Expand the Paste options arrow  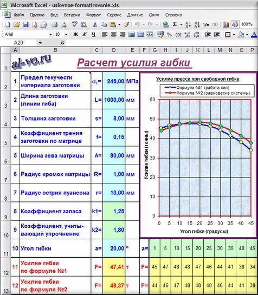(x=119, y=24)
